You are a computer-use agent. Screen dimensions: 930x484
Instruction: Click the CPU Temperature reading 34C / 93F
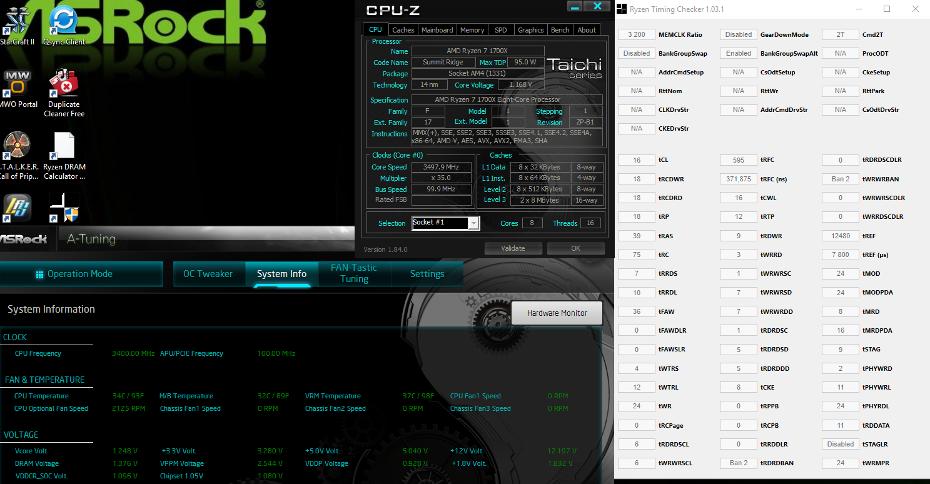point(128,396)
